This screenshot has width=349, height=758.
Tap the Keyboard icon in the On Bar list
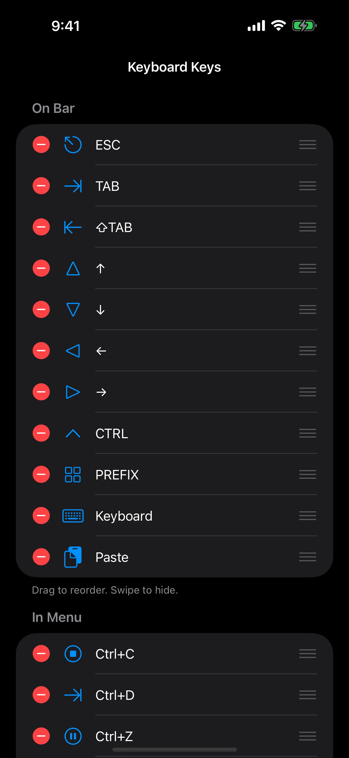73,516
